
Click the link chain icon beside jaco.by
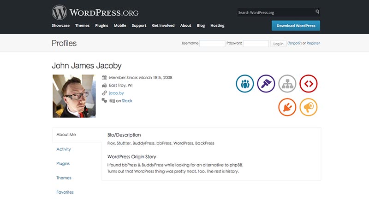(x=104, y=93)
